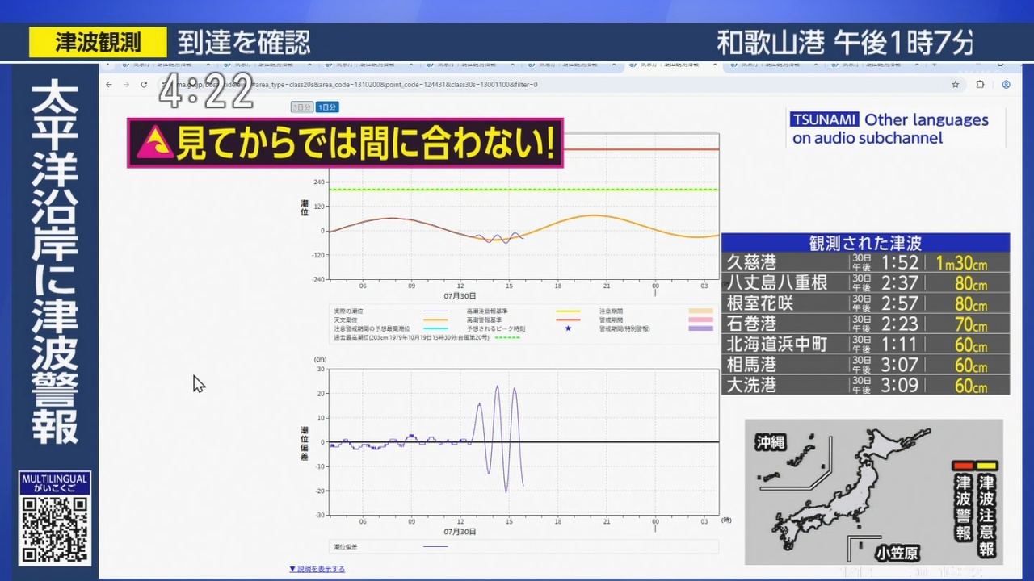The image size is (1034, 581).
Task: Click the browser forward arrow
Action: click(126, 85)
